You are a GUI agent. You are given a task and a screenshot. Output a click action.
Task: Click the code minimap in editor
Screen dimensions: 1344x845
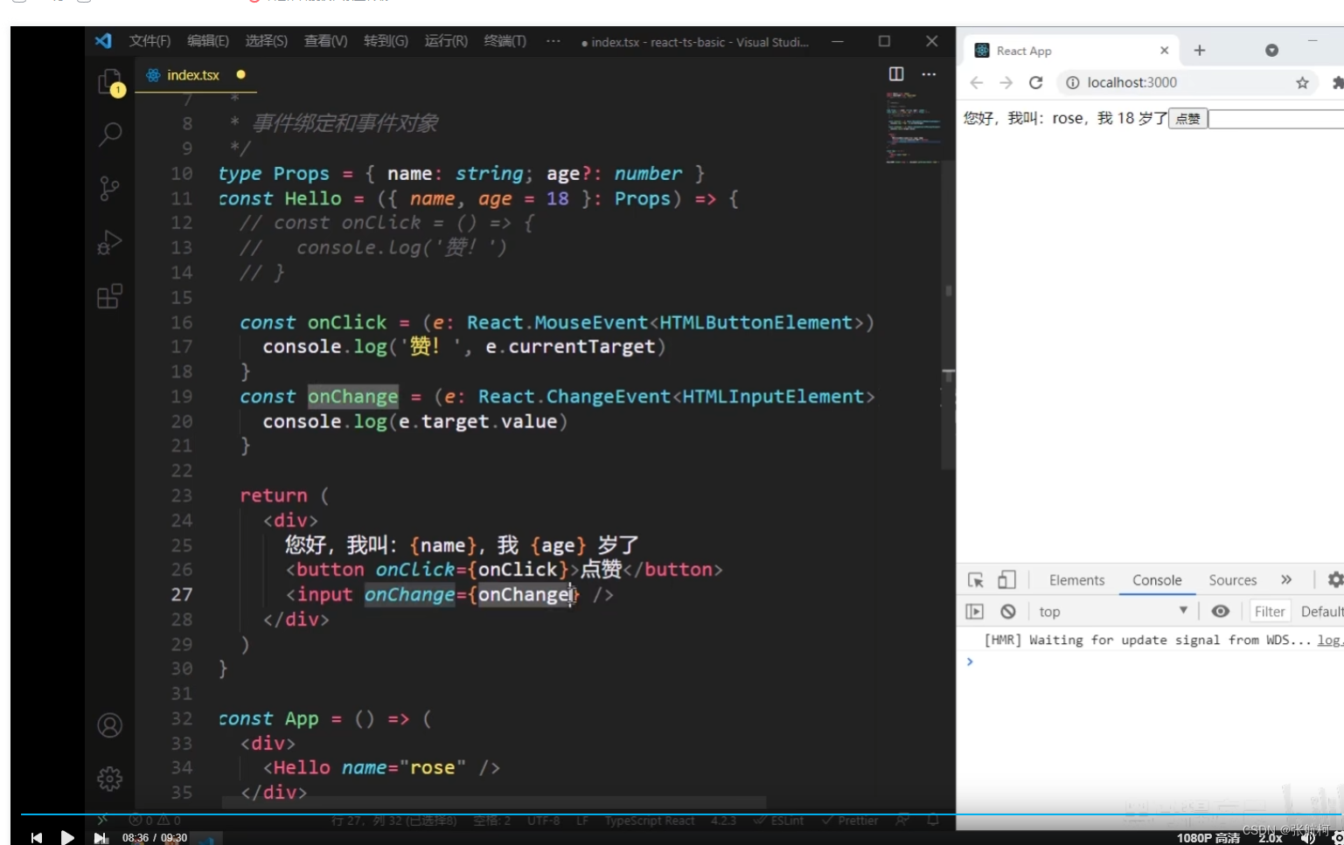[x=912, y=127]
